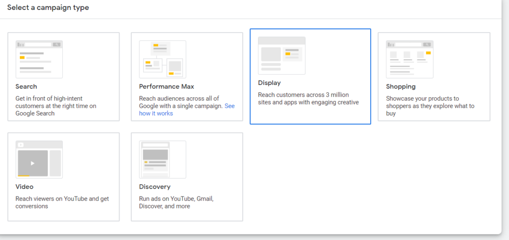This screenshot has width=509, height=240.
Task: Click the Performance Max campaign illustration
Action: (163, 59)
